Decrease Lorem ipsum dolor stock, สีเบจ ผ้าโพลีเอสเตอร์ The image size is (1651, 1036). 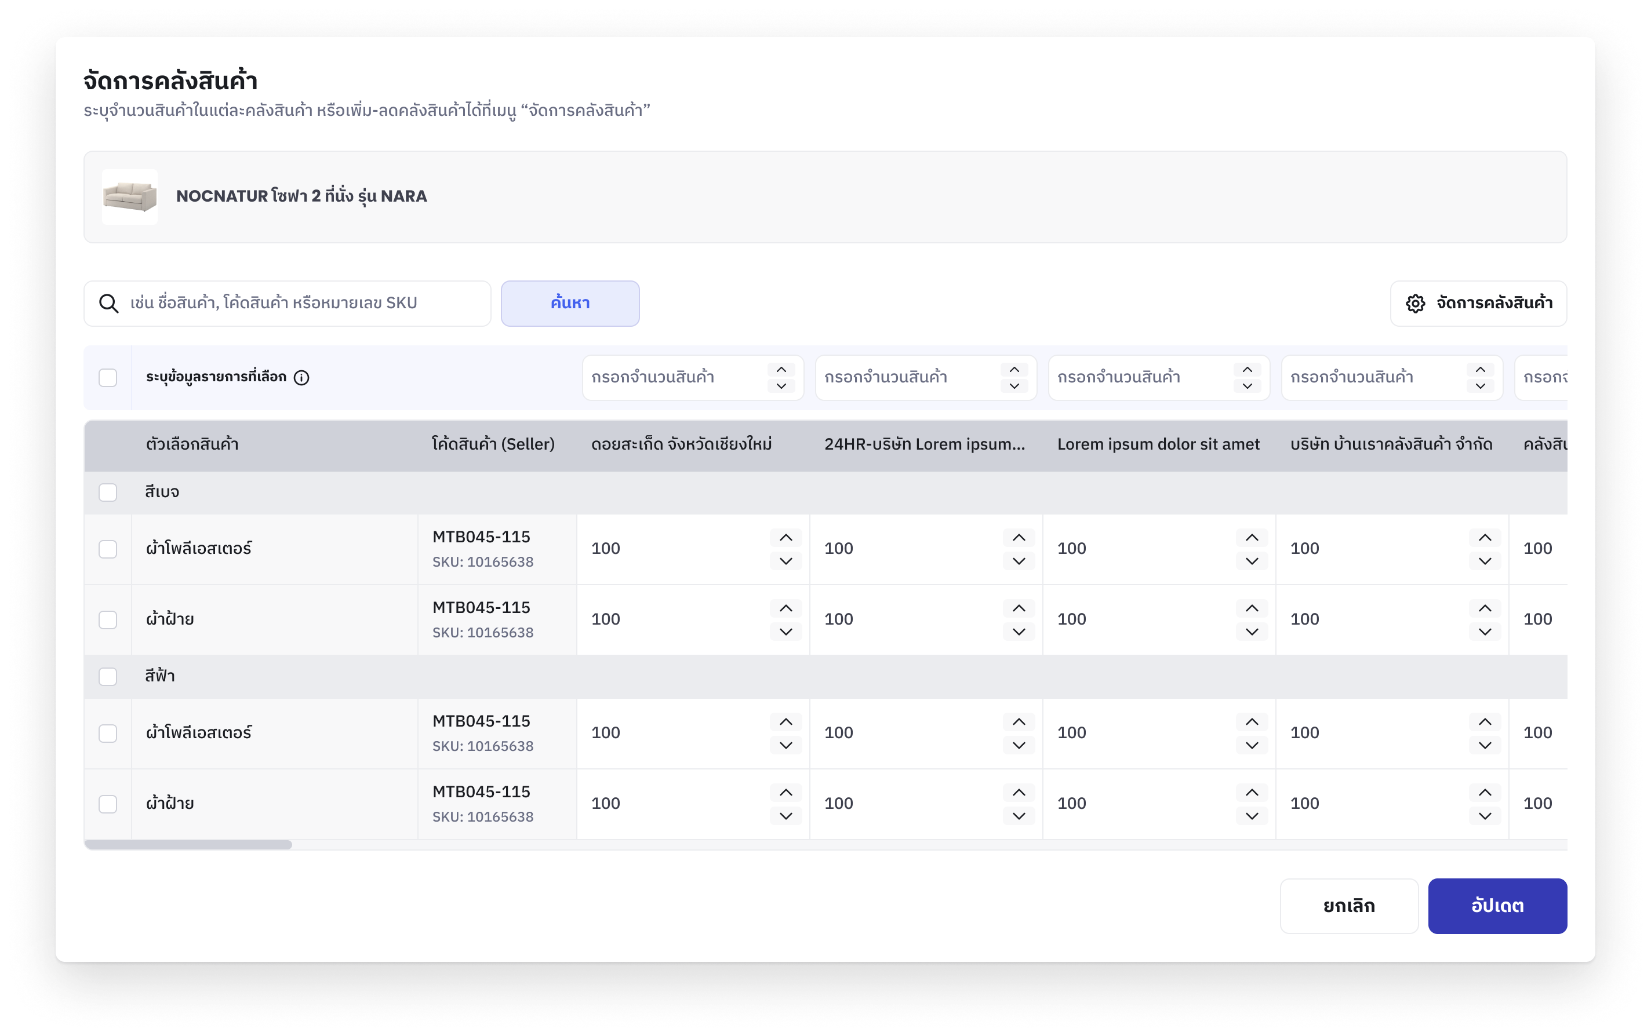tap(1252, 561)
